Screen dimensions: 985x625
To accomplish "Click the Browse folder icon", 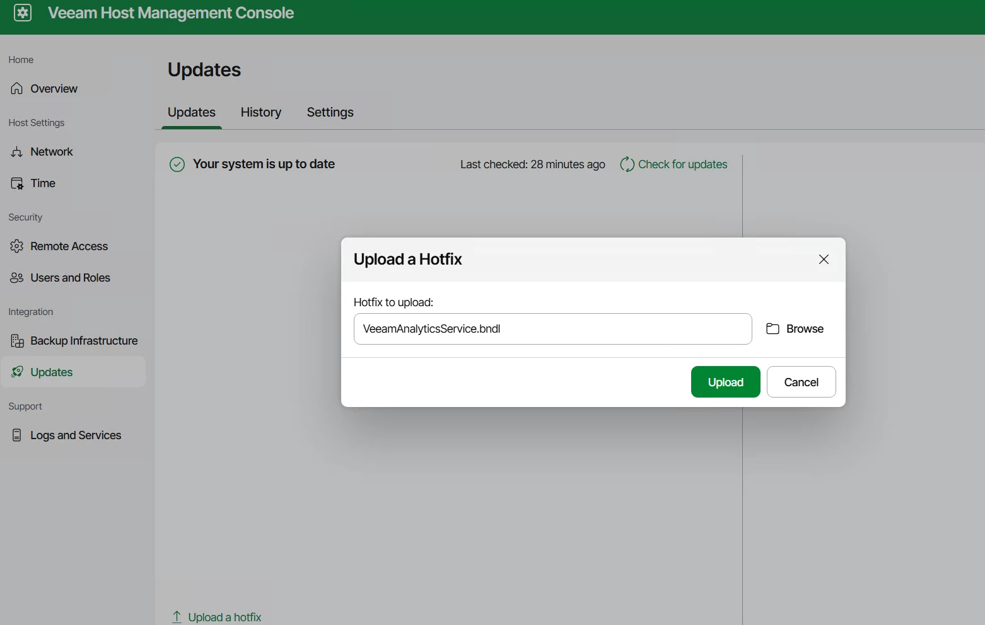I will (x=772, y=329).
